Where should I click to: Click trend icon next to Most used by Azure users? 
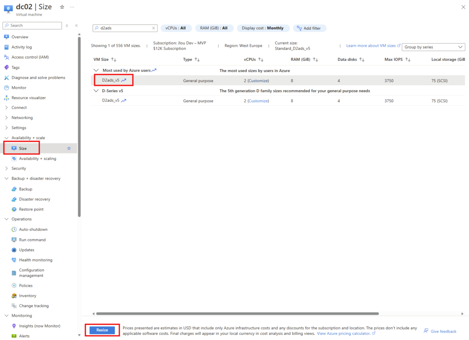click(154, 70)
